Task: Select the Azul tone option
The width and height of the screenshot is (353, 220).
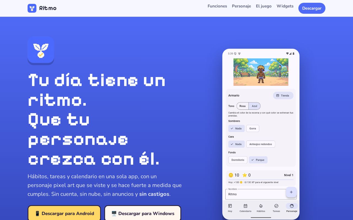Action: 255,106
